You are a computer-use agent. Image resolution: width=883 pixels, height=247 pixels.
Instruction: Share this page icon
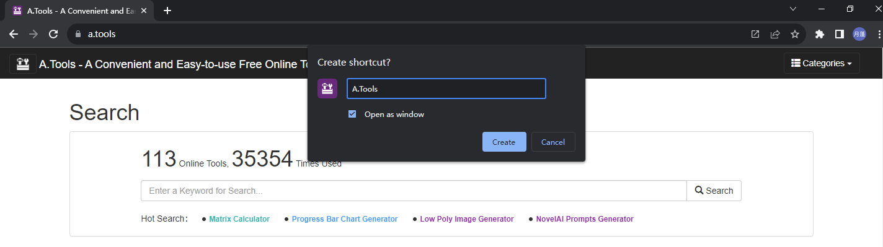point(774,34)
